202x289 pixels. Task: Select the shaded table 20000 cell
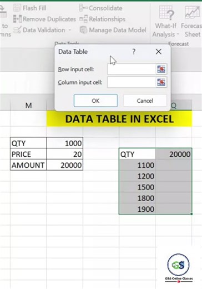(174, 154)
